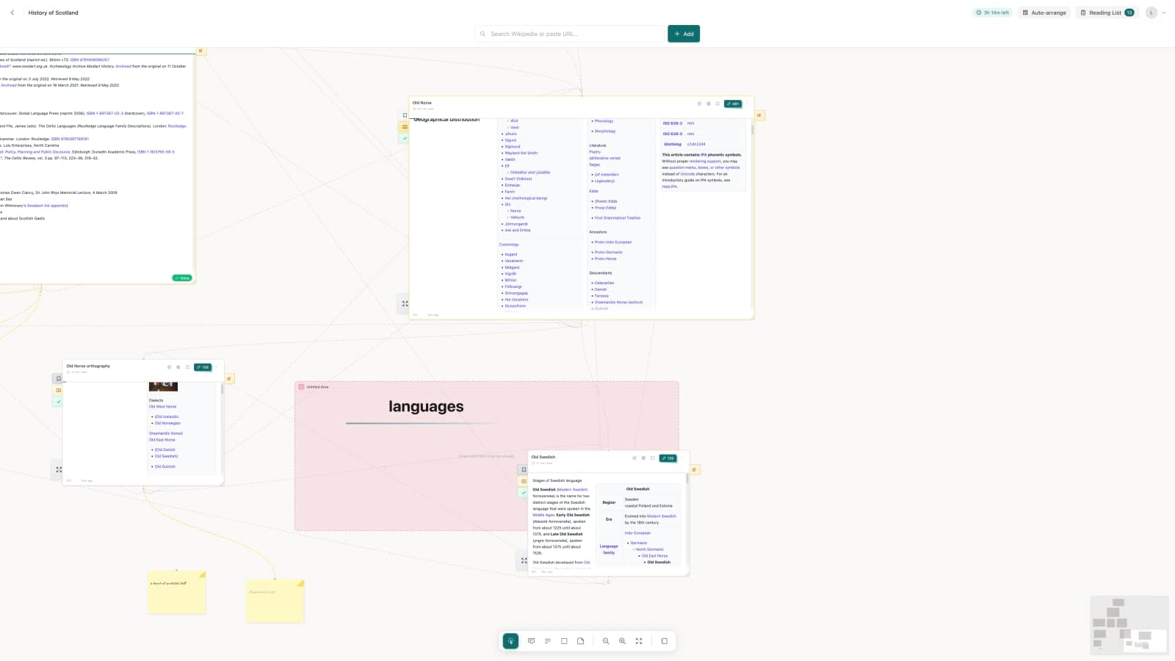Choose the comment tool in the bottom toolbar
The image size is (1175, 661).
click(x=531, y=641)
